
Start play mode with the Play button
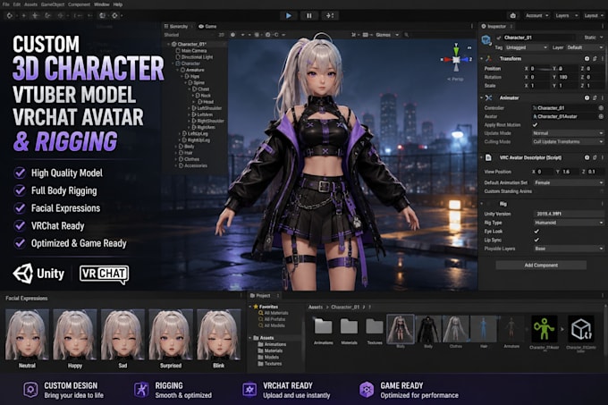click(289, 15)
